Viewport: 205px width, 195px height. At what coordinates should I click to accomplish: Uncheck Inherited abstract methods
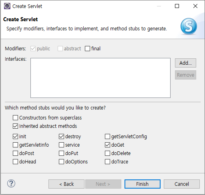click(x=15, y=126)
